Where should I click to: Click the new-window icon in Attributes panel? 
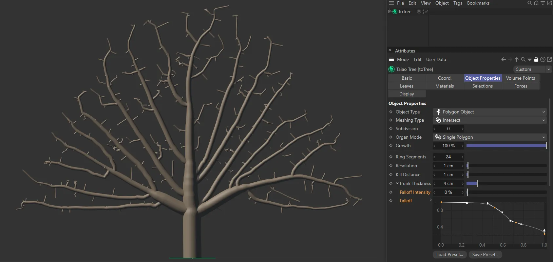click(549, 59)
